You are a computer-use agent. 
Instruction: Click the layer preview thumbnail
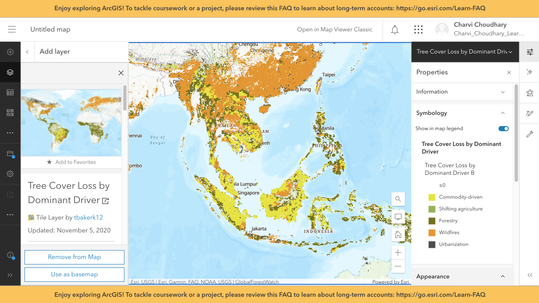[x=71, y=123]
